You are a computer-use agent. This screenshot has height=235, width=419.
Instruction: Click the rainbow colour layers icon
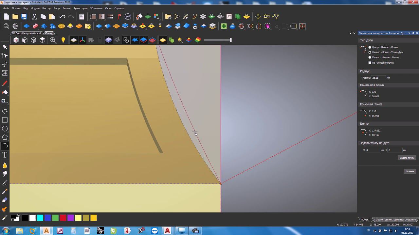(198, 40)
